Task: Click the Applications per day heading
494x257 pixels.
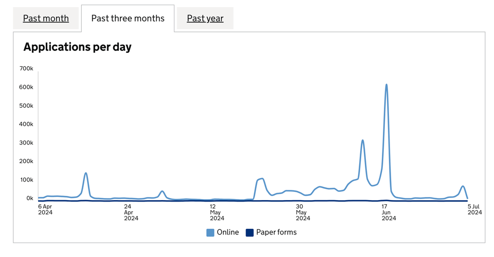Action: pos(77,47)
